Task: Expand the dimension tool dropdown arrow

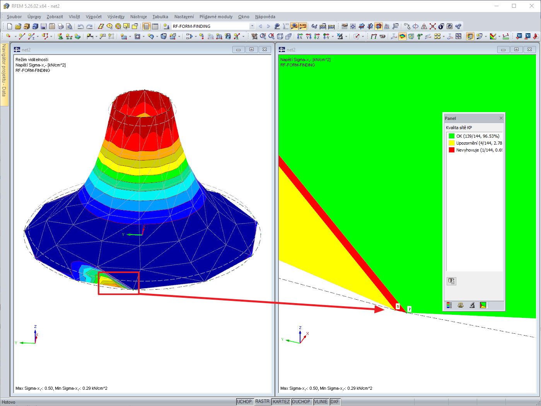Action: tap(96, 36)
